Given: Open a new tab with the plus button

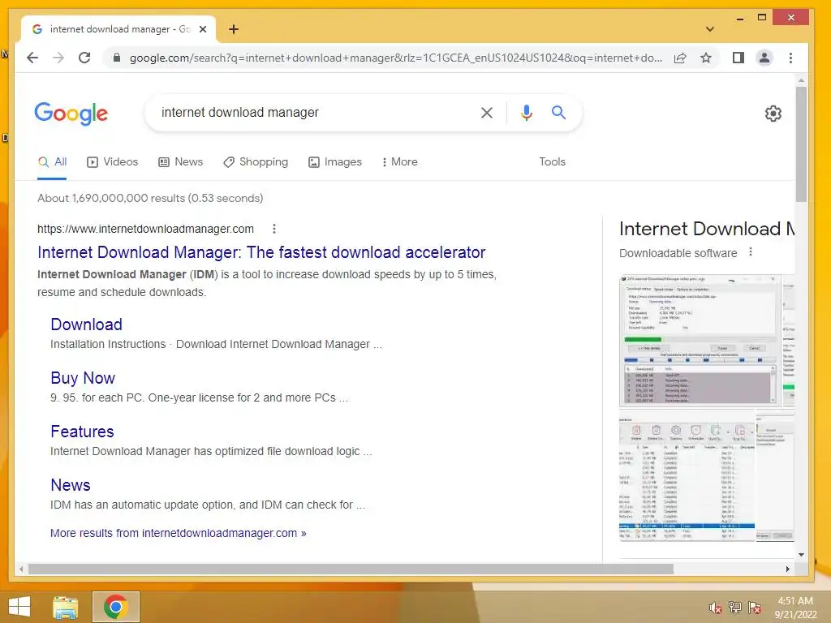Looking at the screenshot, I should click(234, 29).
